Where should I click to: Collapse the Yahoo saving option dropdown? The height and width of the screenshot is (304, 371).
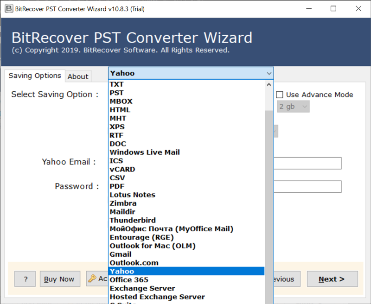pos(269,73)
